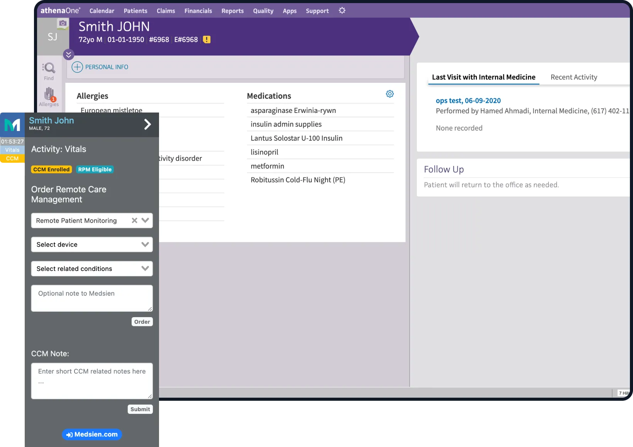Click date of birth 01-01-1950

(x=126, y=40)
